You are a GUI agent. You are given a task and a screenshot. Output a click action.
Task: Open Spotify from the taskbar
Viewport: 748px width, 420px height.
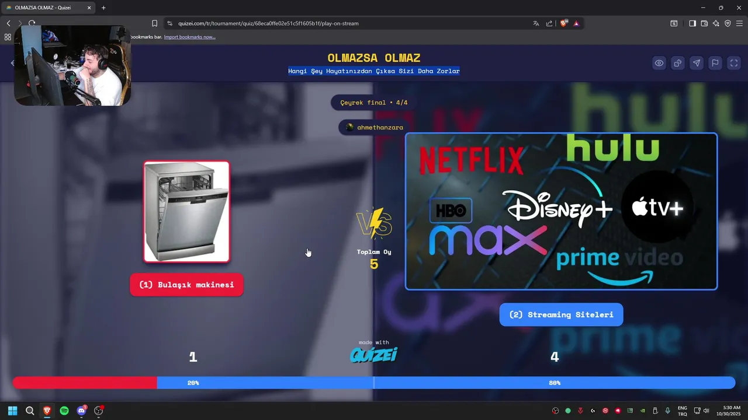pos(64,411)
